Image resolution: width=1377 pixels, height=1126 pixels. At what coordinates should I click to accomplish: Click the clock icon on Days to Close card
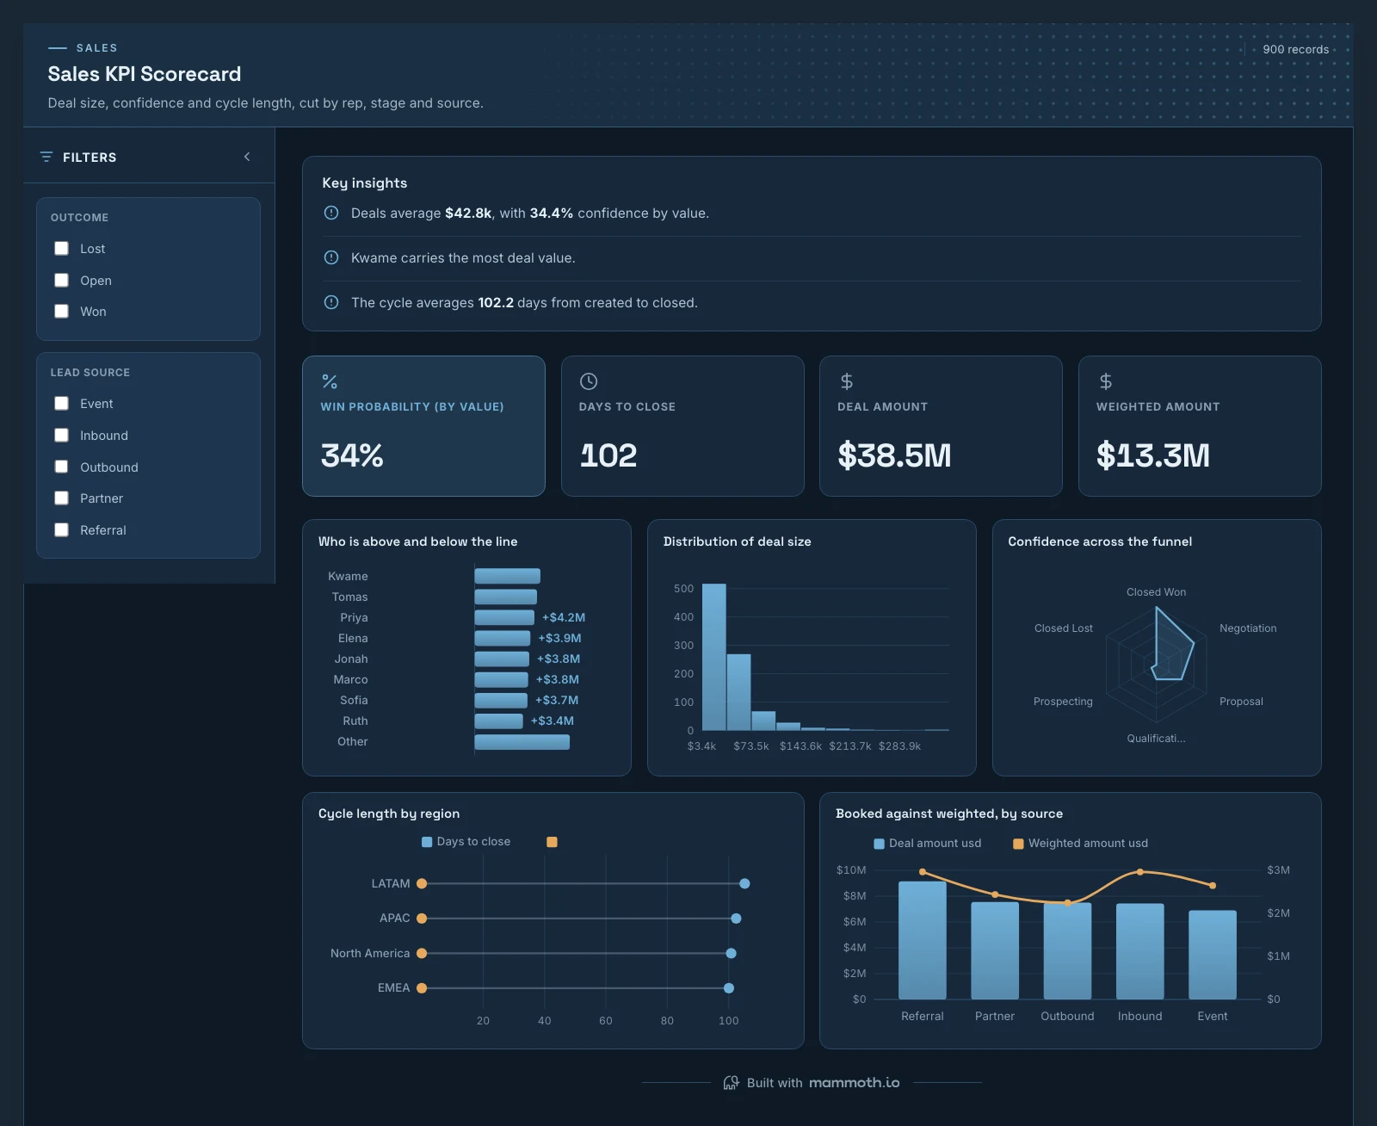coord(589,381)
